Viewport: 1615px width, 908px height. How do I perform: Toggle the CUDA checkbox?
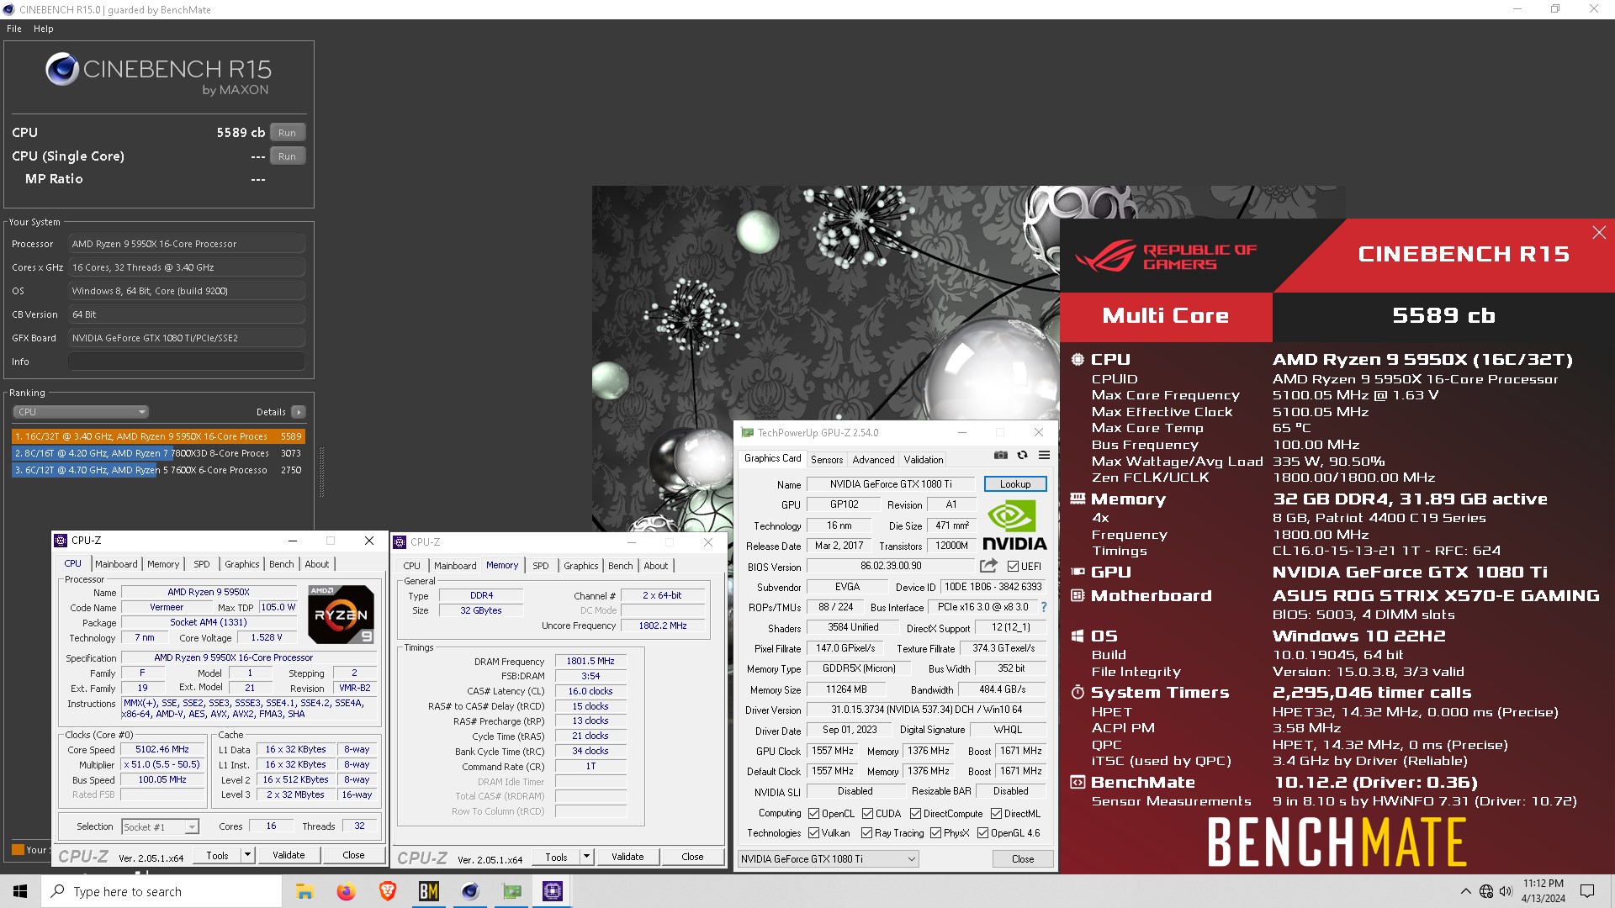(x=867, y=814)
